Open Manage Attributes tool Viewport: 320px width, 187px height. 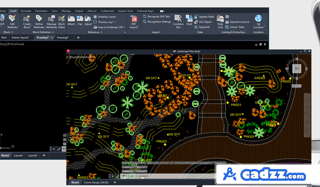52,22
